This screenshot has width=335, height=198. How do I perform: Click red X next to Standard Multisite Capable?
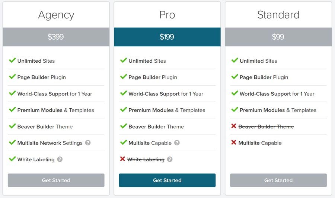coord(234,142)
